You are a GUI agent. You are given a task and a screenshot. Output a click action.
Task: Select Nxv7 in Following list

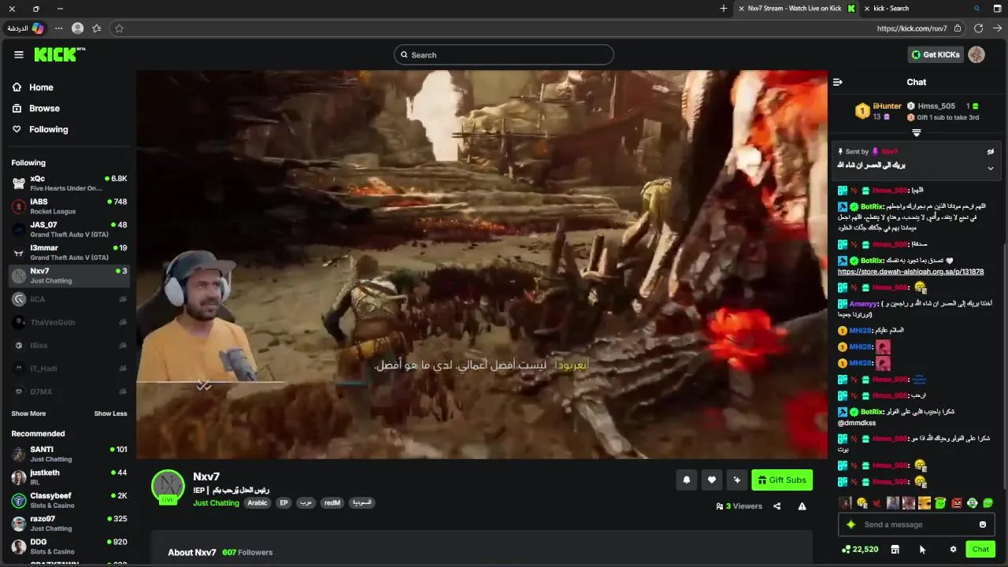tap(69, 276)
